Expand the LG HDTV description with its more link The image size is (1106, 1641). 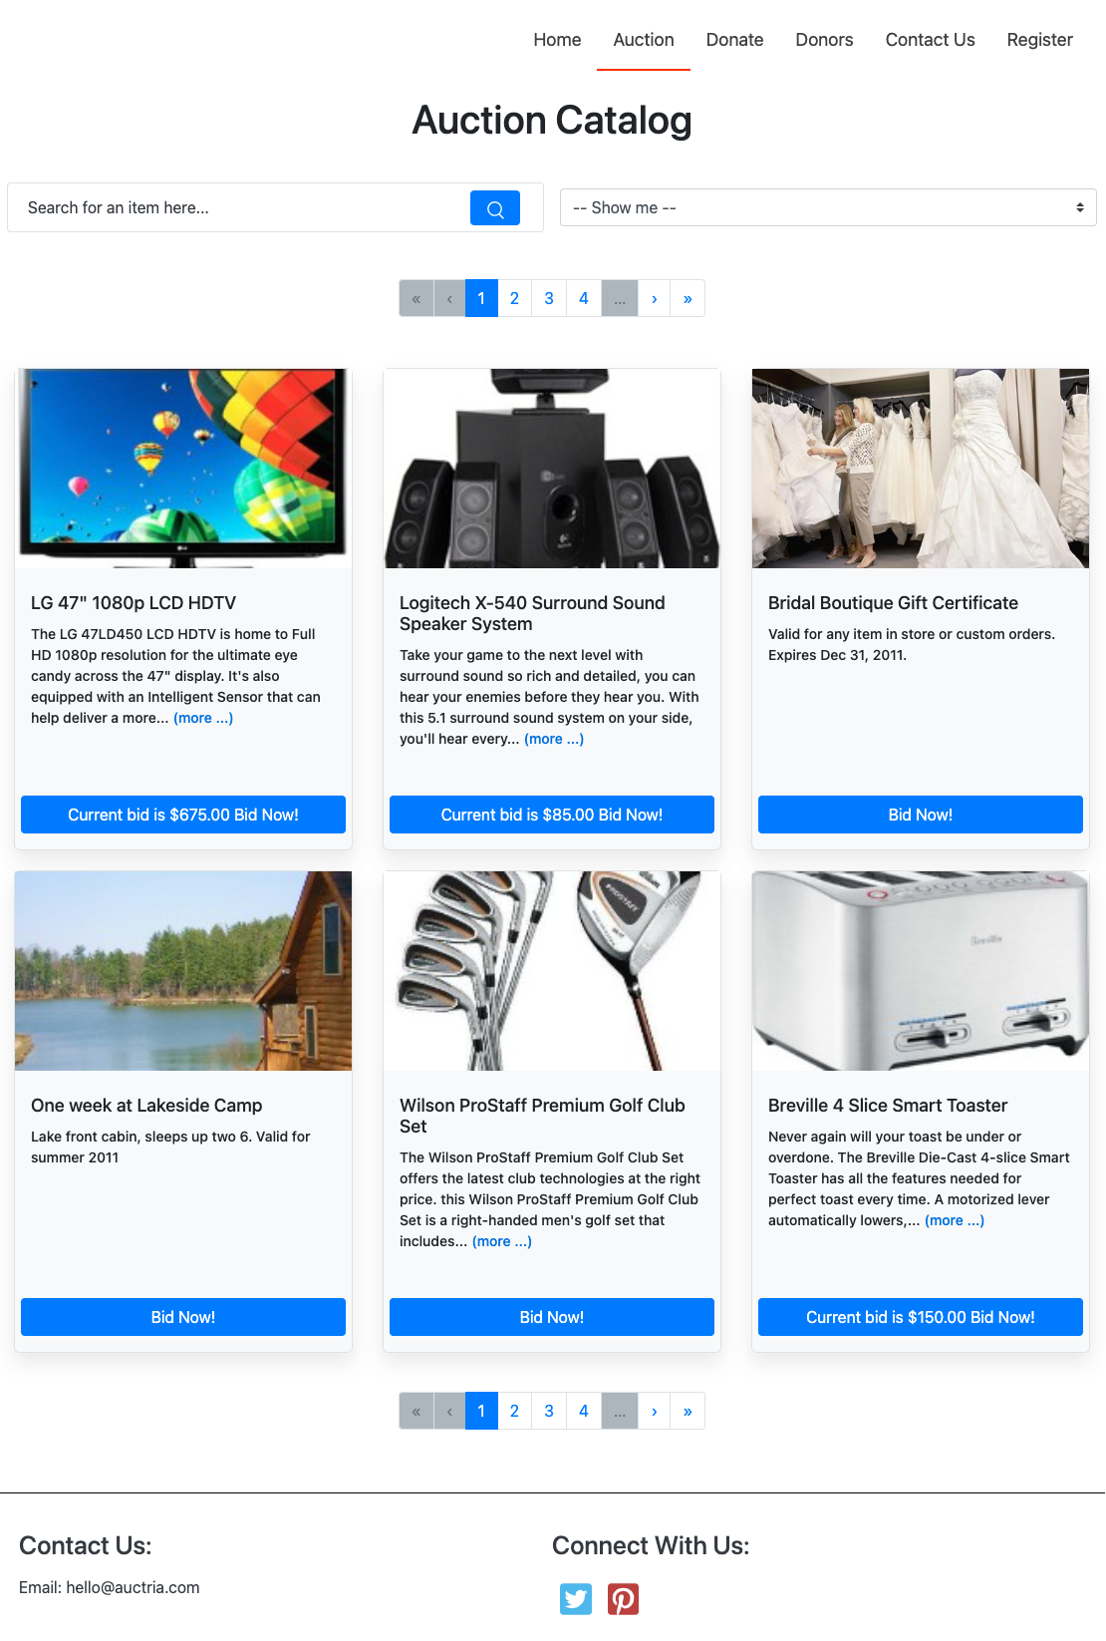[203, 718]
